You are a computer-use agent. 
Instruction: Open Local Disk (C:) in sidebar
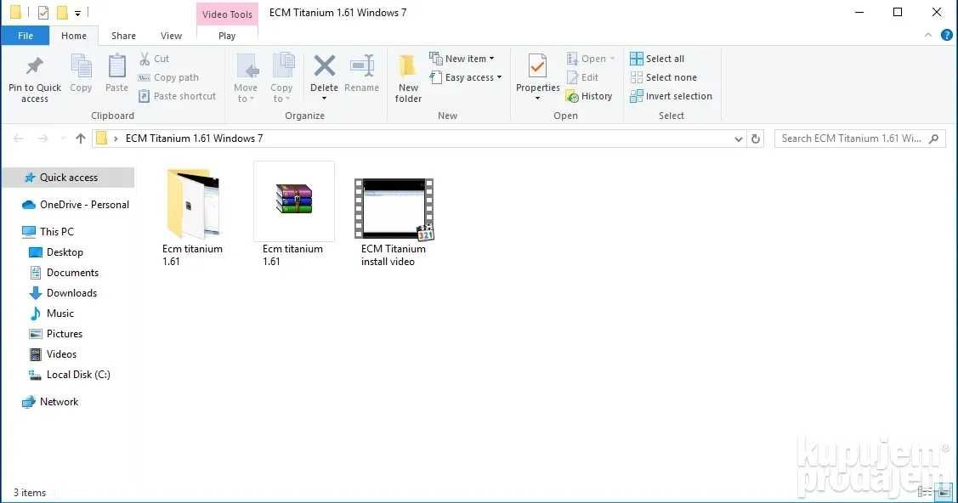click(x=70, y=375)
